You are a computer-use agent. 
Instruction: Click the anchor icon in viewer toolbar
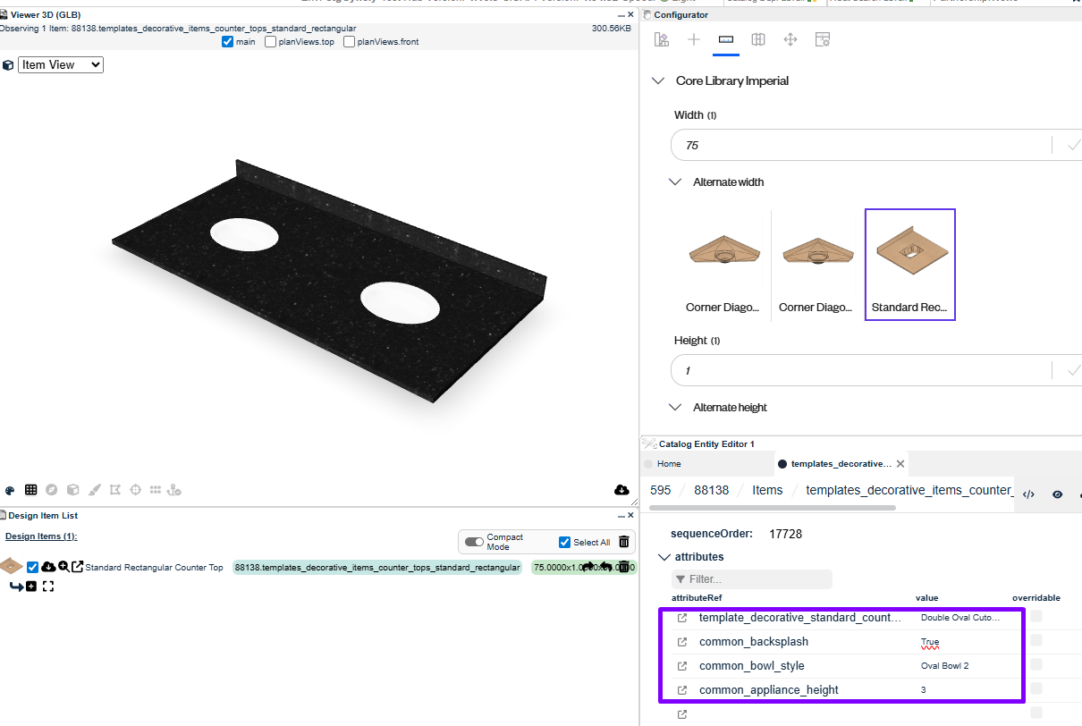pyautogui.click(x=175, y=490)
